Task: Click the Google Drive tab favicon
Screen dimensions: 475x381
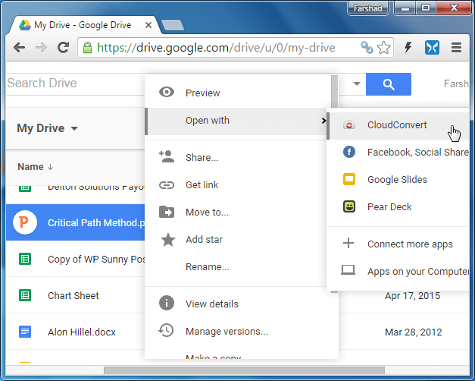Action: pyautogui.click(x=25, y=25)
